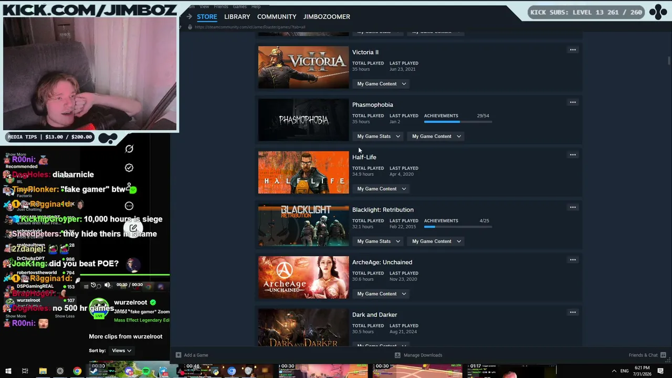The width and height of the screenshot is (672, 378).
Task: Expand ArcheAge: Unchained My Game Content dropdown
Action: click(382, 293)
